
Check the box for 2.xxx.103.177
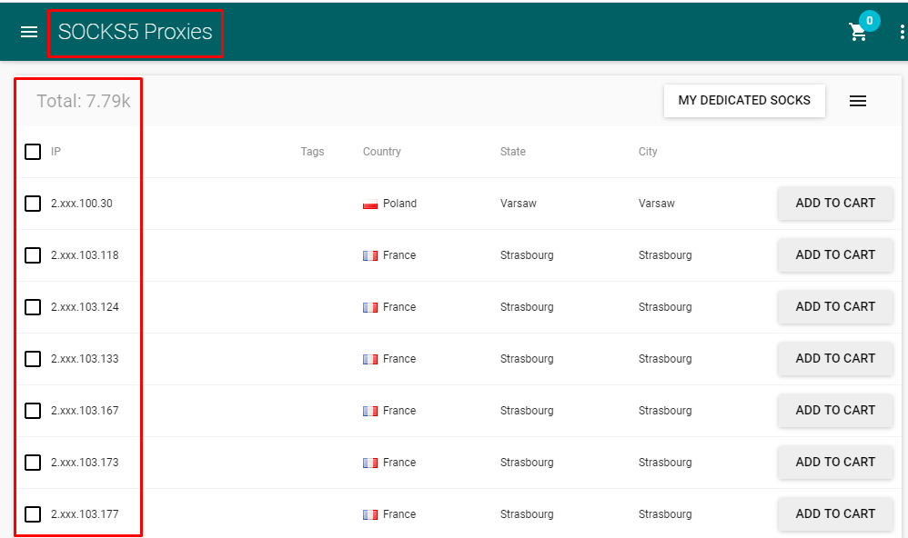[x=33, y=514]
